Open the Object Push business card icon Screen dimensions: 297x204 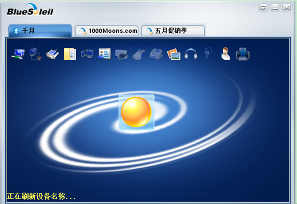point(104,54)
